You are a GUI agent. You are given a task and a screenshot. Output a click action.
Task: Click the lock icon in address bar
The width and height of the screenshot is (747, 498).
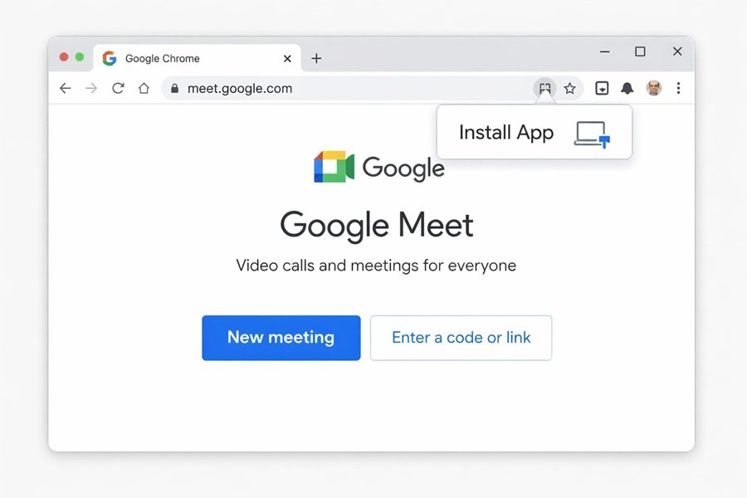click(x=175, y=89)
